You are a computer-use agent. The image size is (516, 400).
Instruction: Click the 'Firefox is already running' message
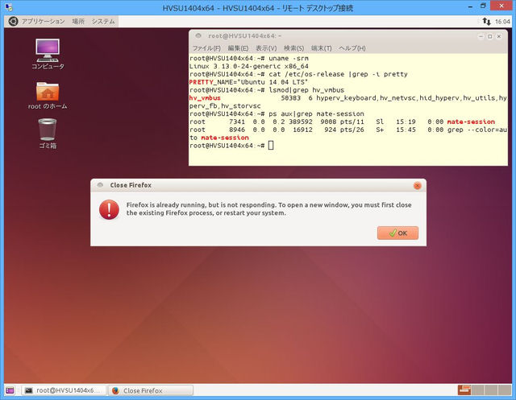click(x=268, y=209)
